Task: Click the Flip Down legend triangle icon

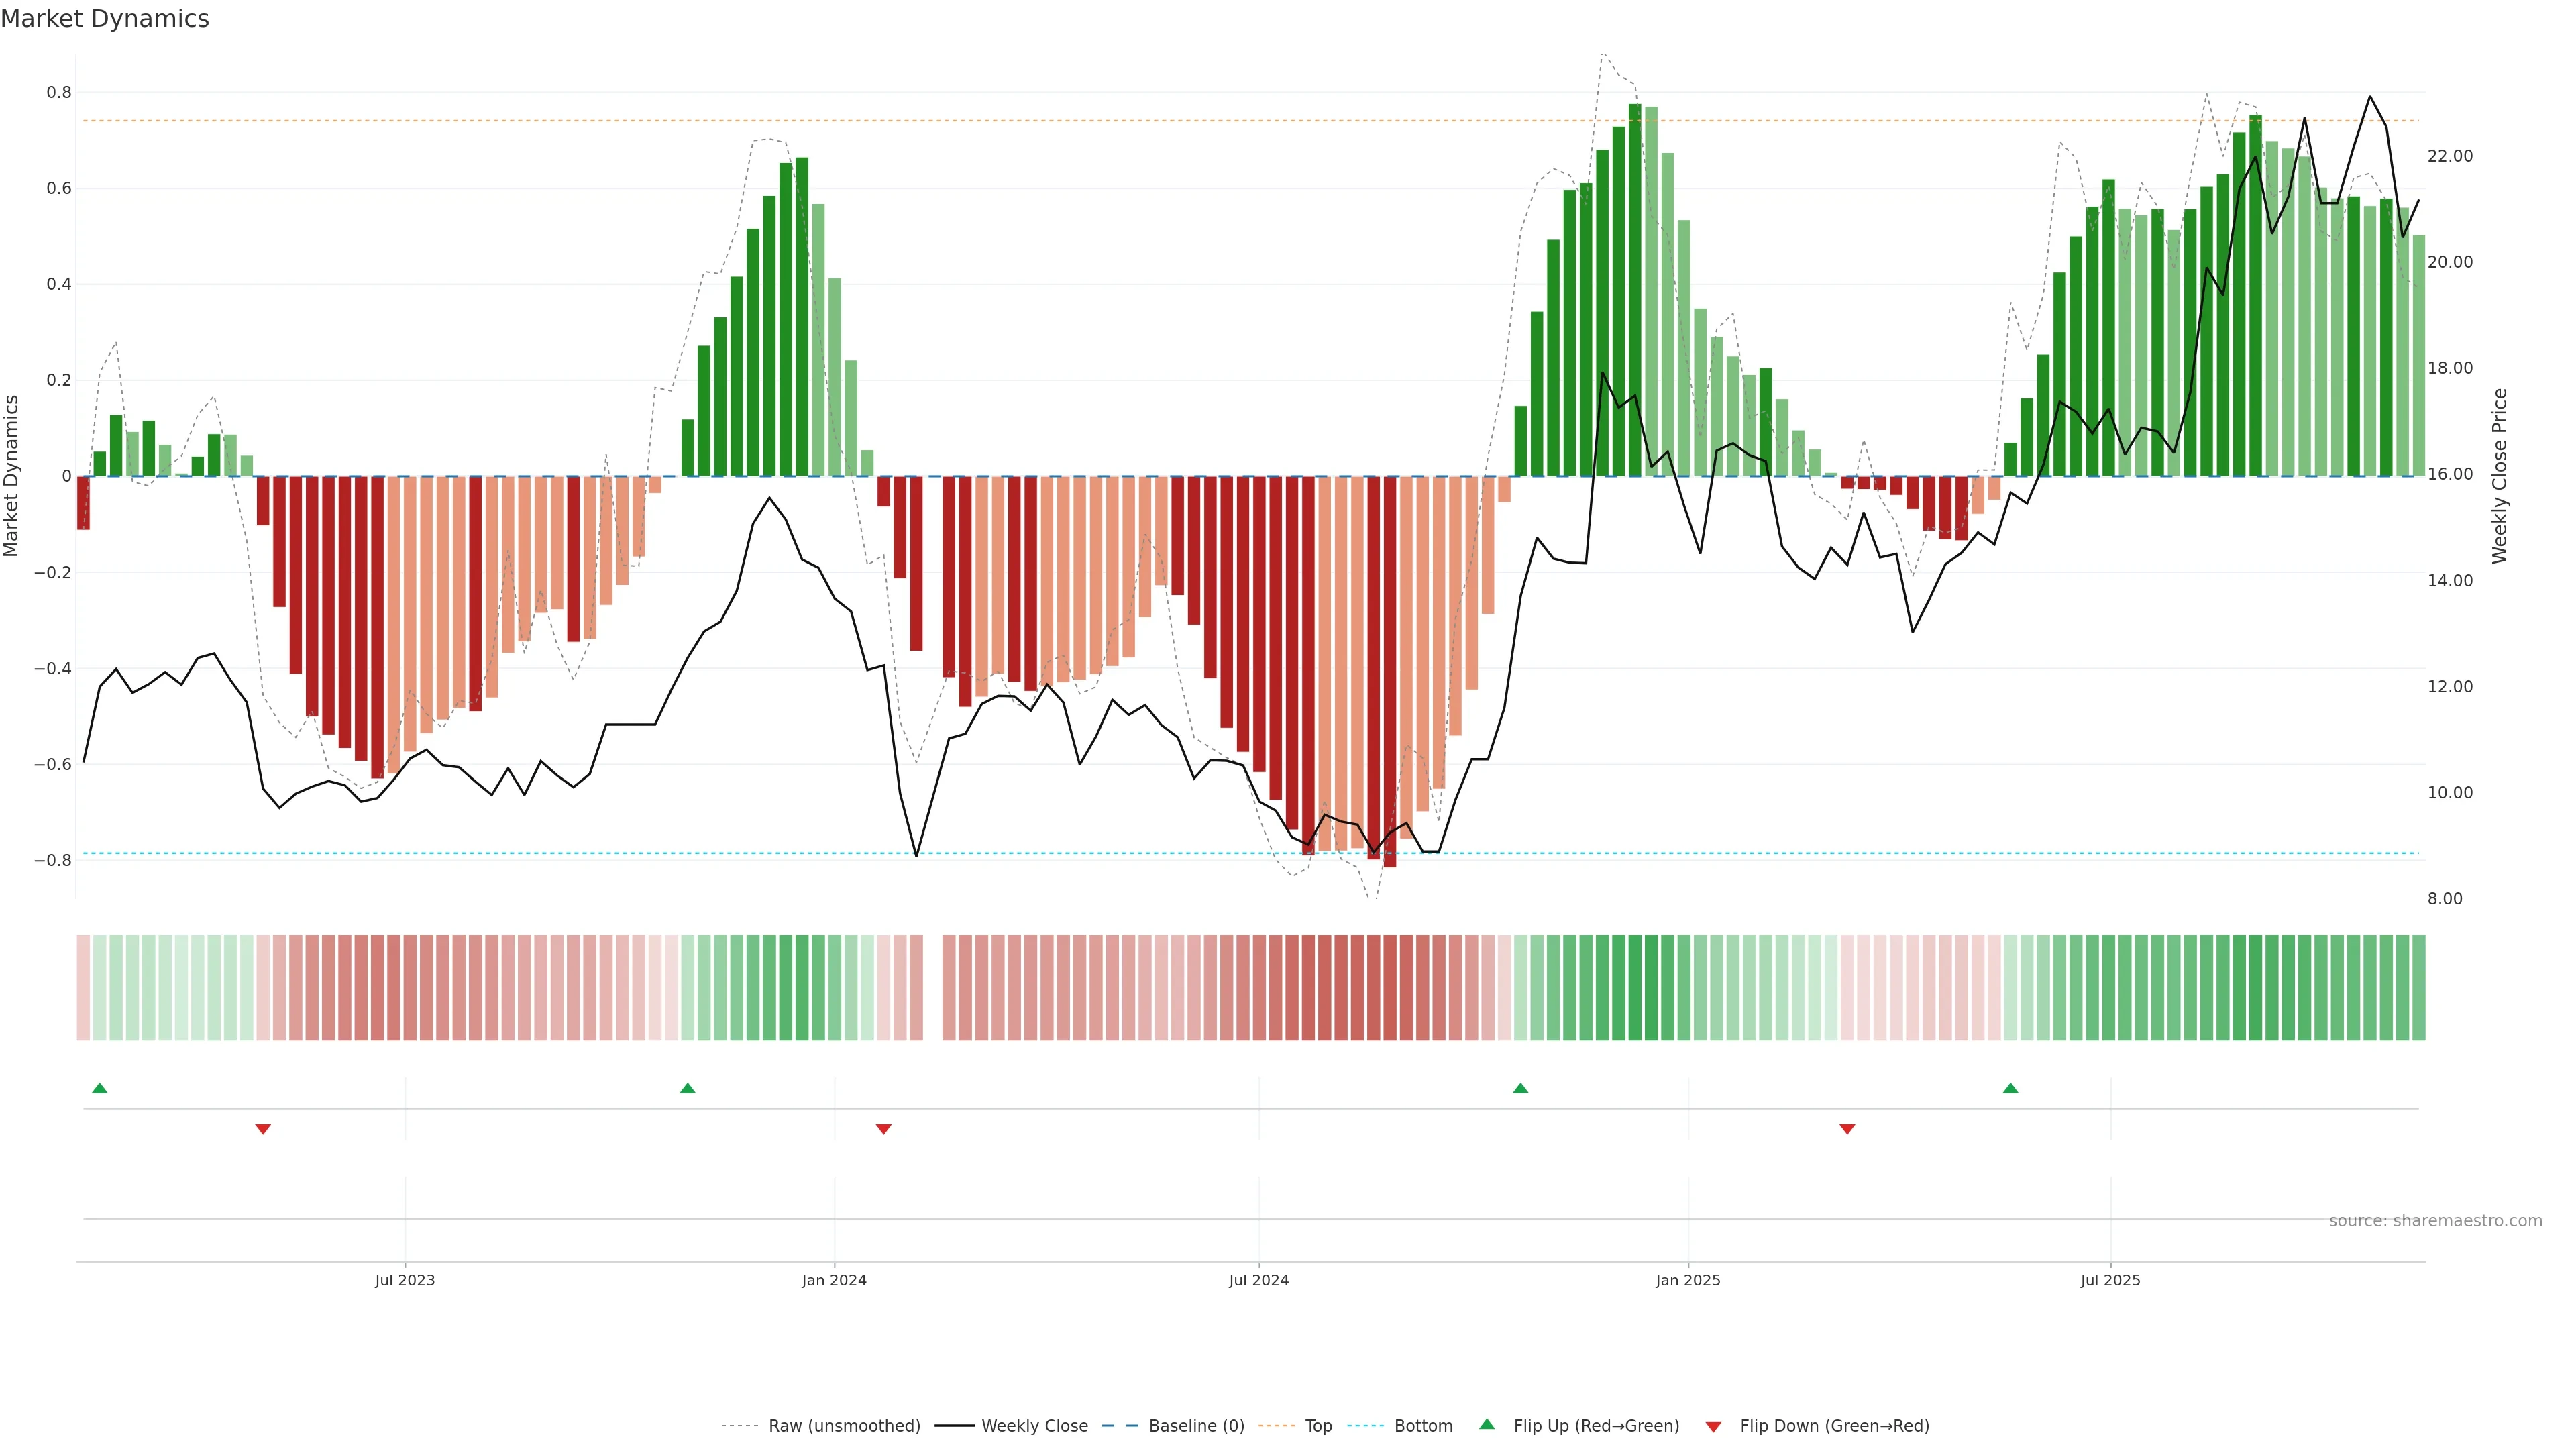Action: (1713, 1427)
